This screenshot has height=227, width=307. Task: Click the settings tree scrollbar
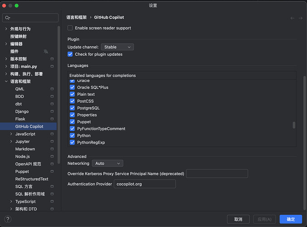pos(59,95)
